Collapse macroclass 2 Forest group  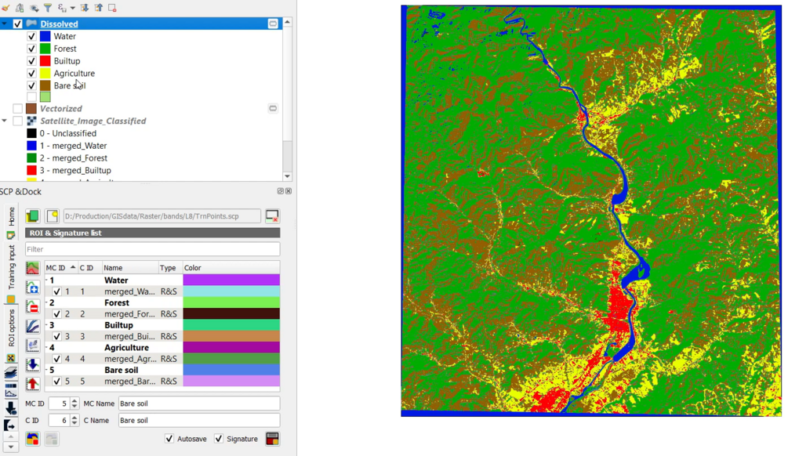pos(47,303)
